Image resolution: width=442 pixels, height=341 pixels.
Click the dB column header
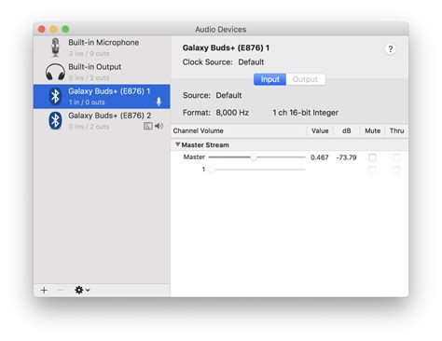tap(347, 130)
